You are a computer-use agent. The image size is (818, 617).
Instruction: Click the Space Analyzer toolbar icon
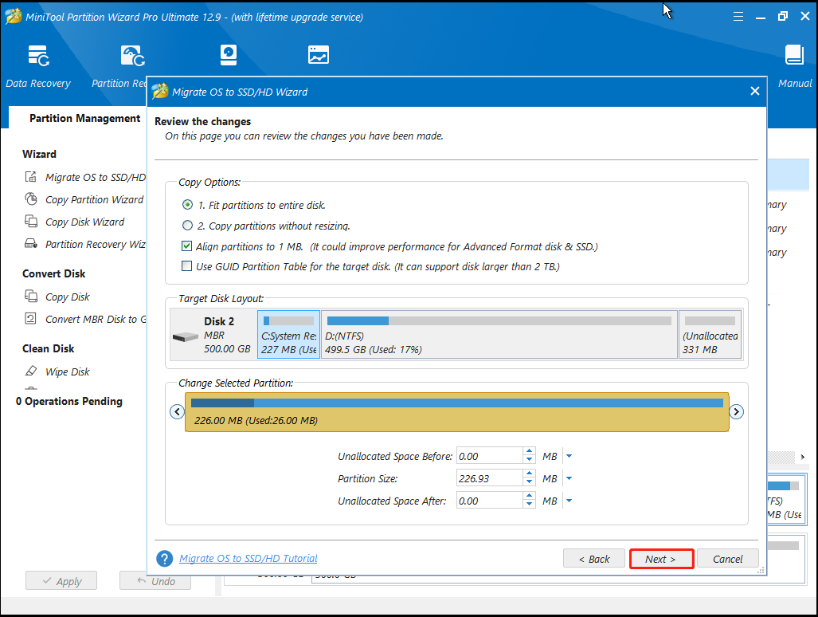[x=319, y=55]
